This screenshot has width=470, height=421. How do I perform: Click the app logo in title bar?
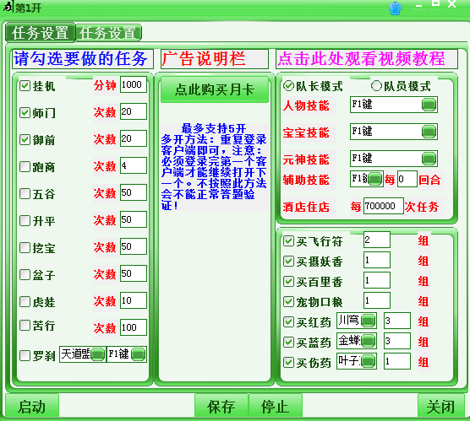(8, 7)
